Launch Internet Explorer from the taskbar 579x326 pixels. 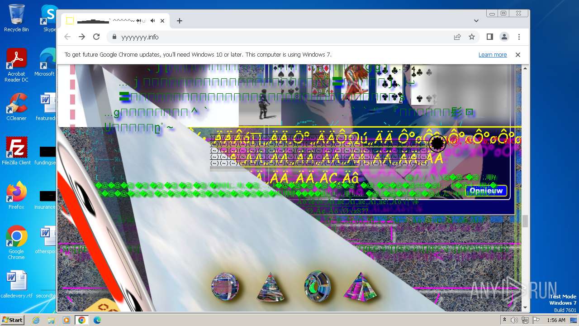36,320
